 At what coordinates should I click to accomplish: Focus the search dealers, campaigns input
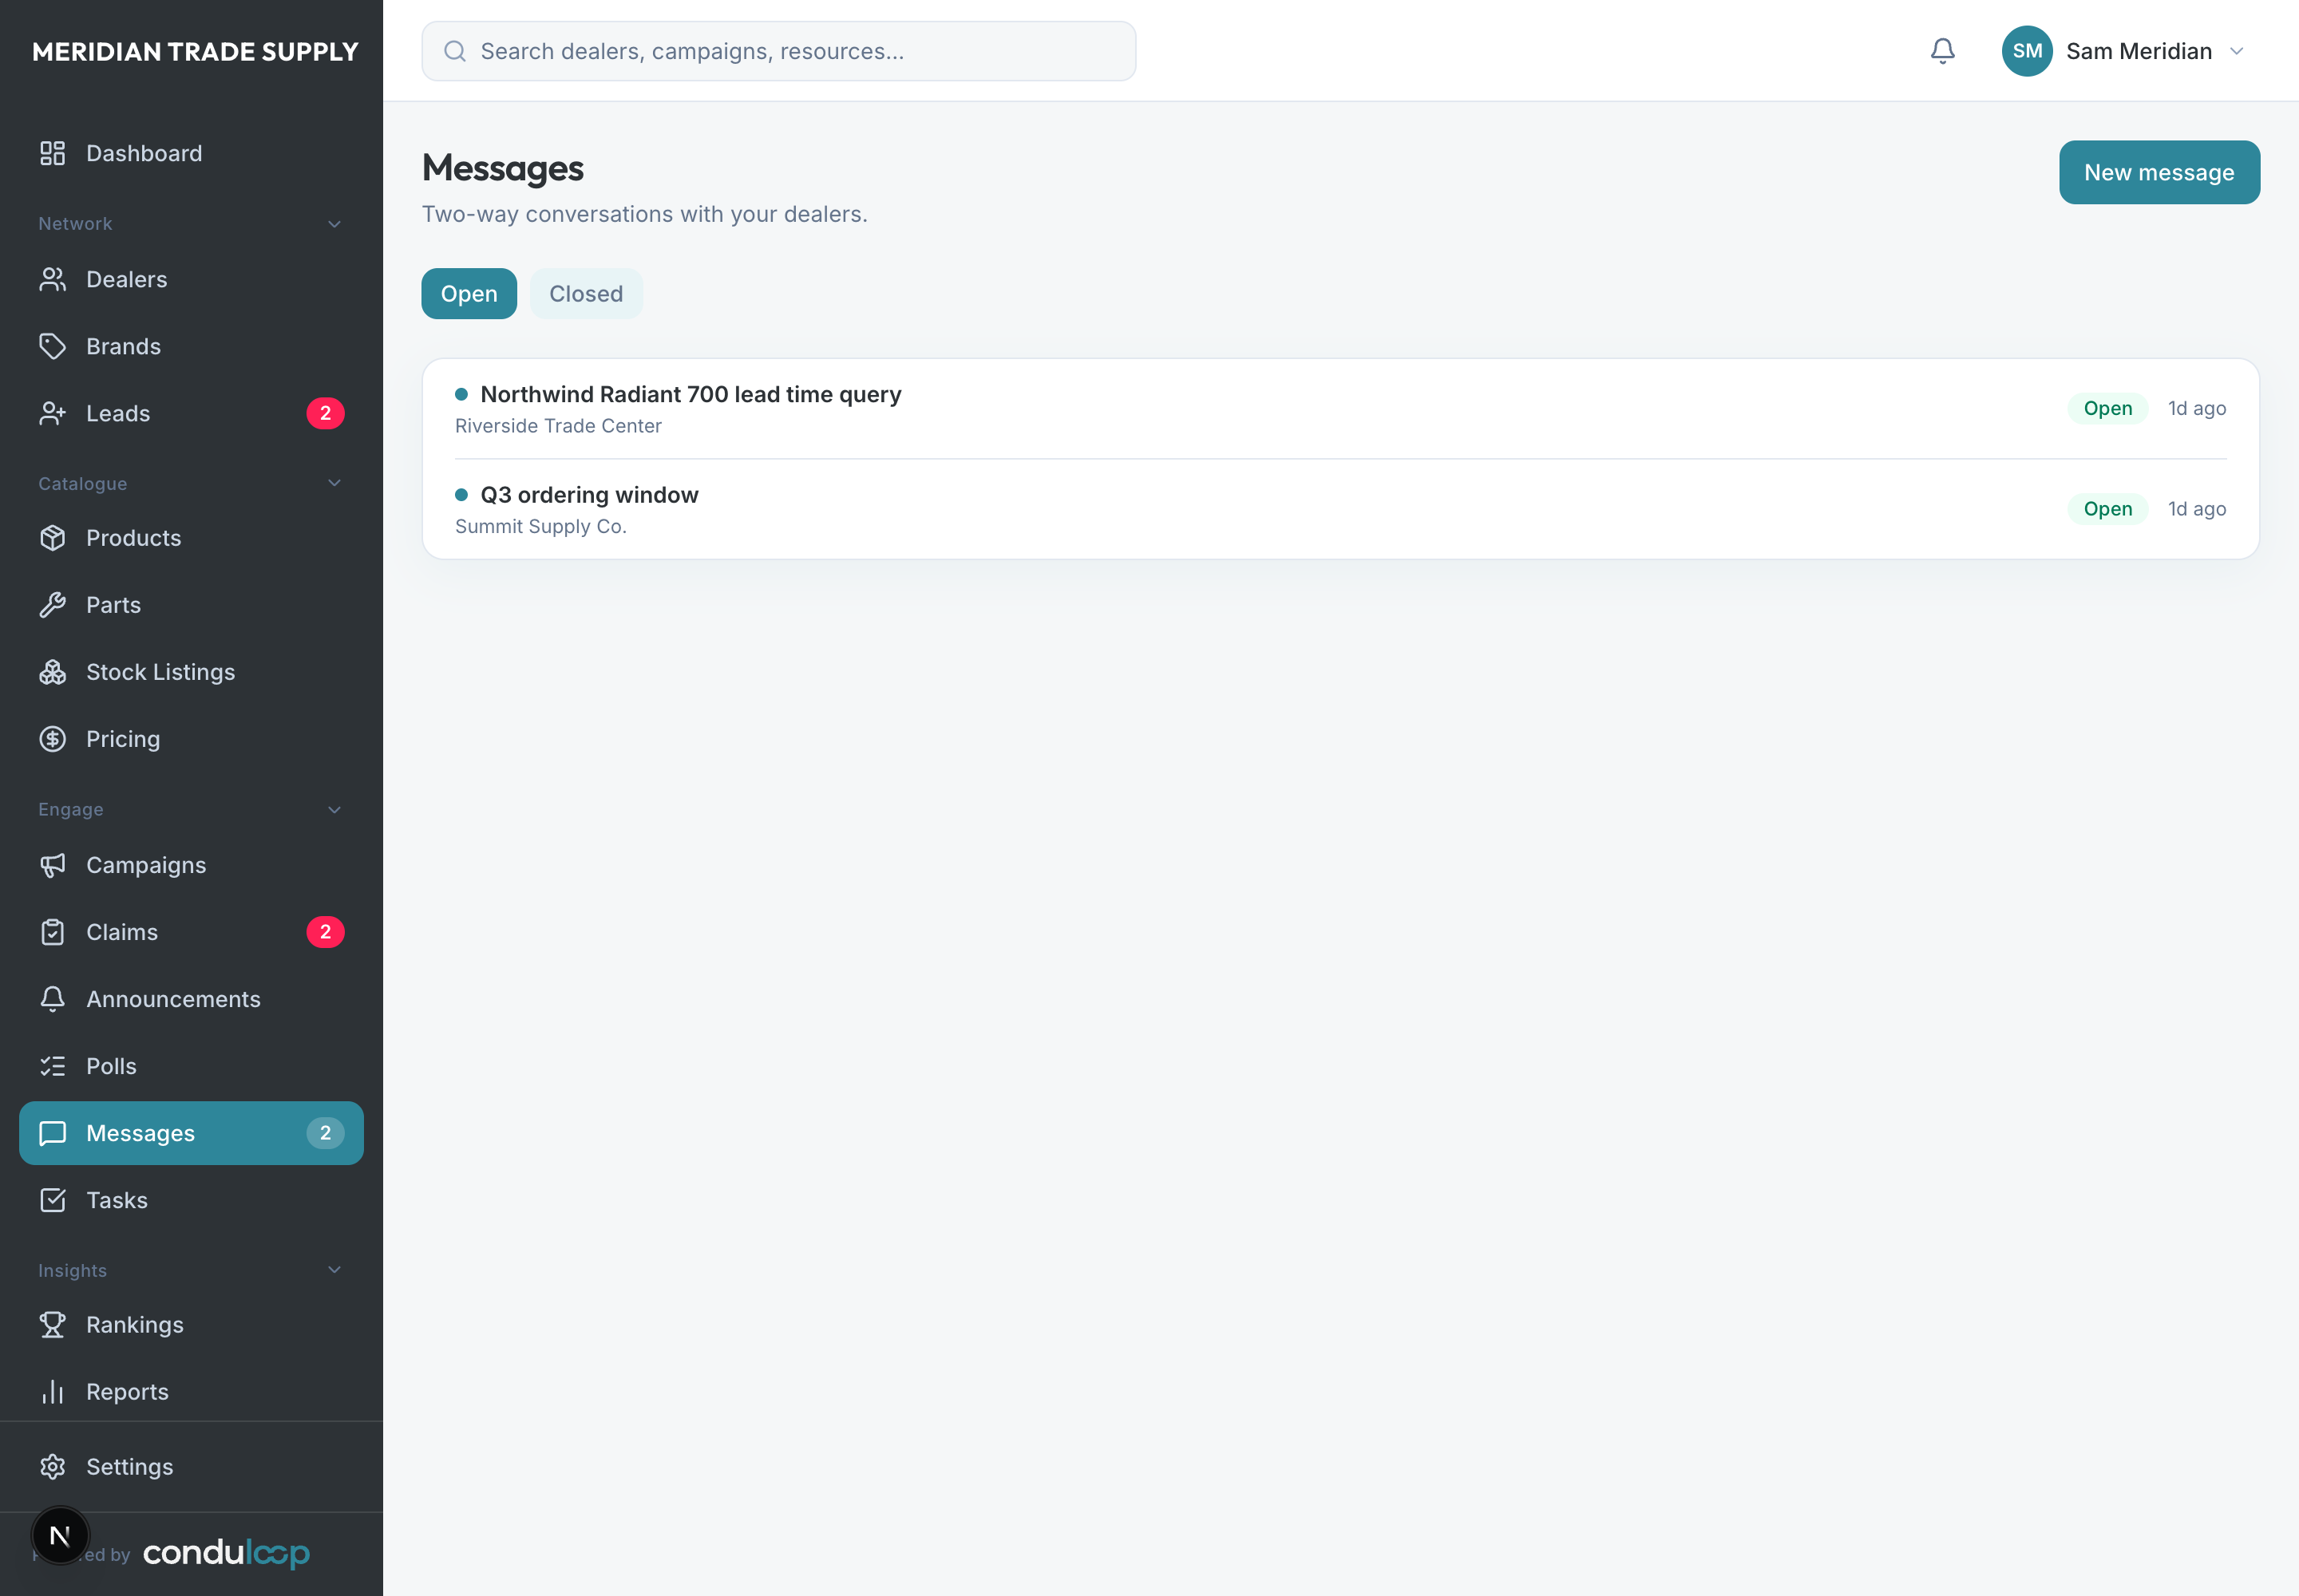[778, 51]
